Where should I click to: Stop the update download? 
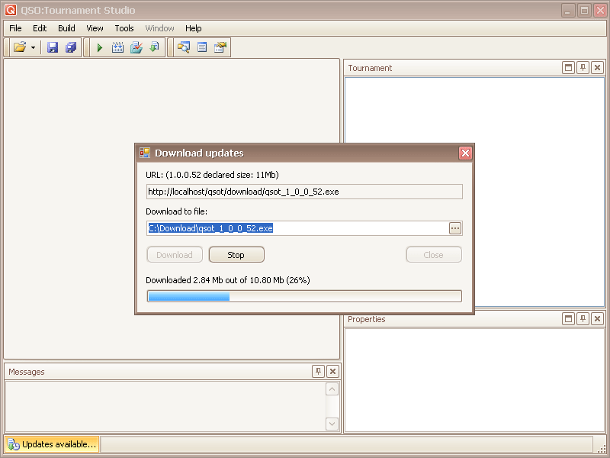point(236,255)
